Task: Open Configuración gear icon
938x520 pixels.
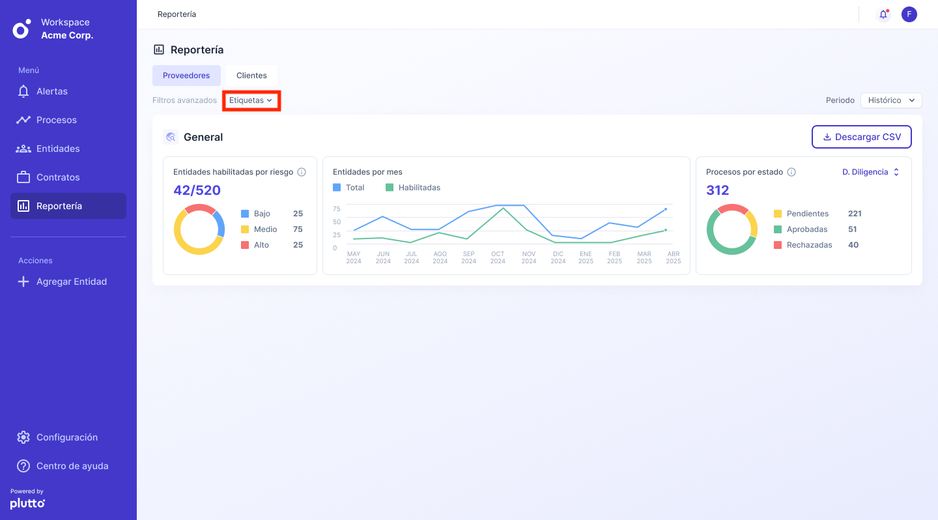Action: point(23,437)
